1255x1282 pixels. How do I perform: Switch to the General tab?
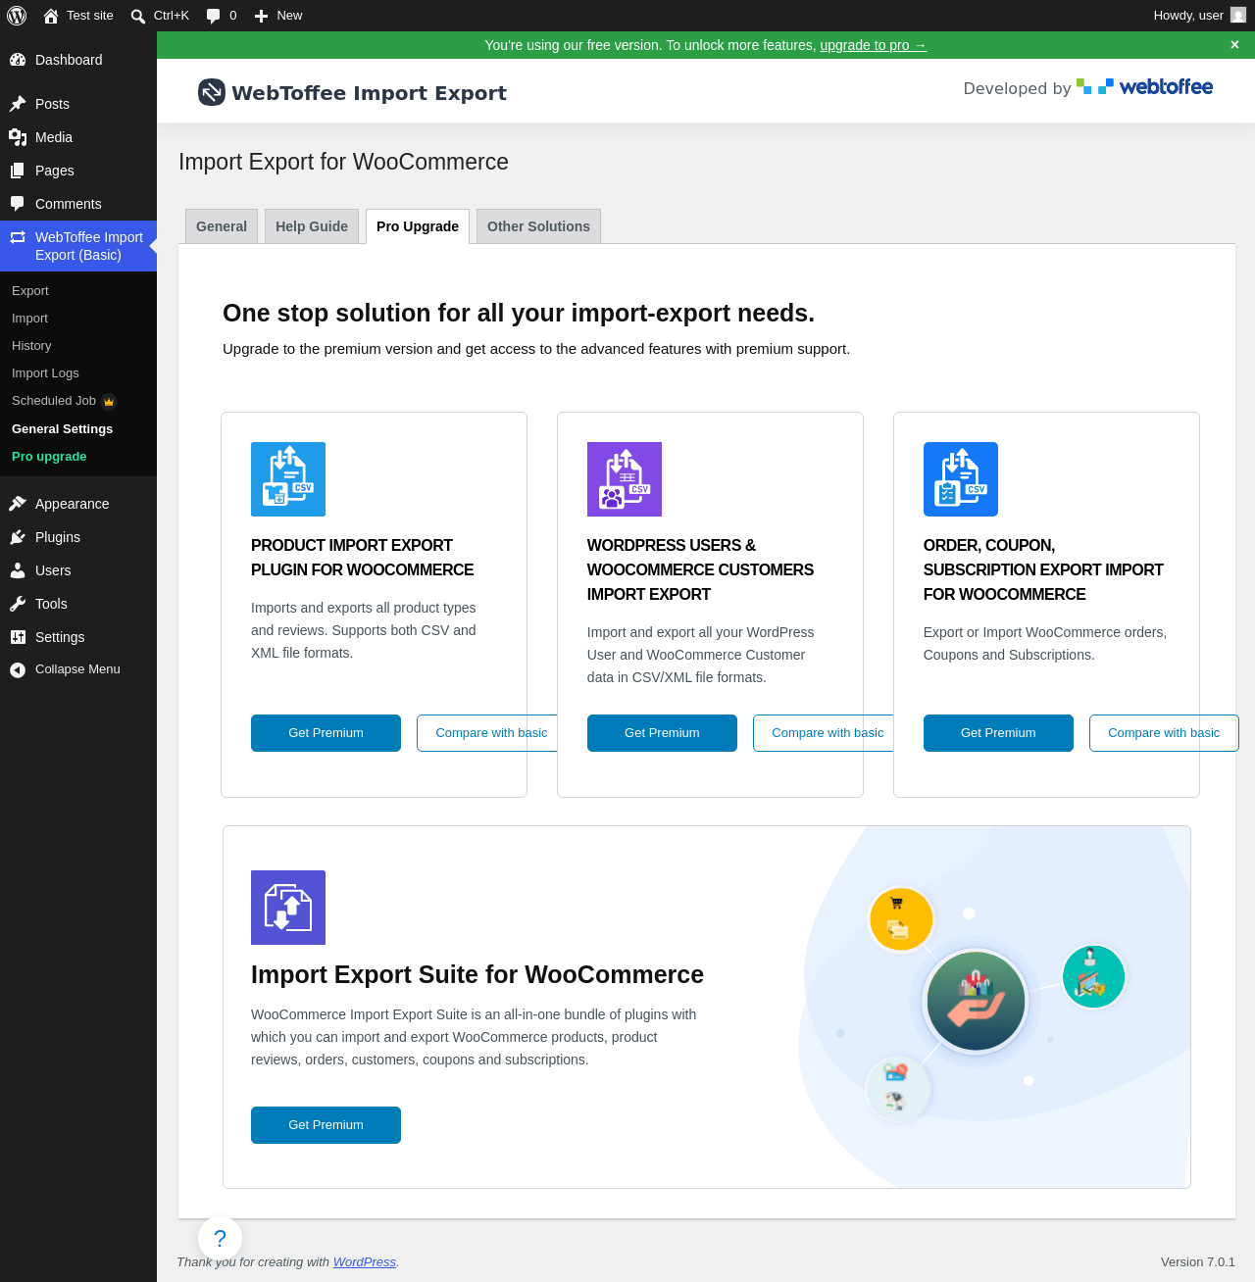point(222,226)
